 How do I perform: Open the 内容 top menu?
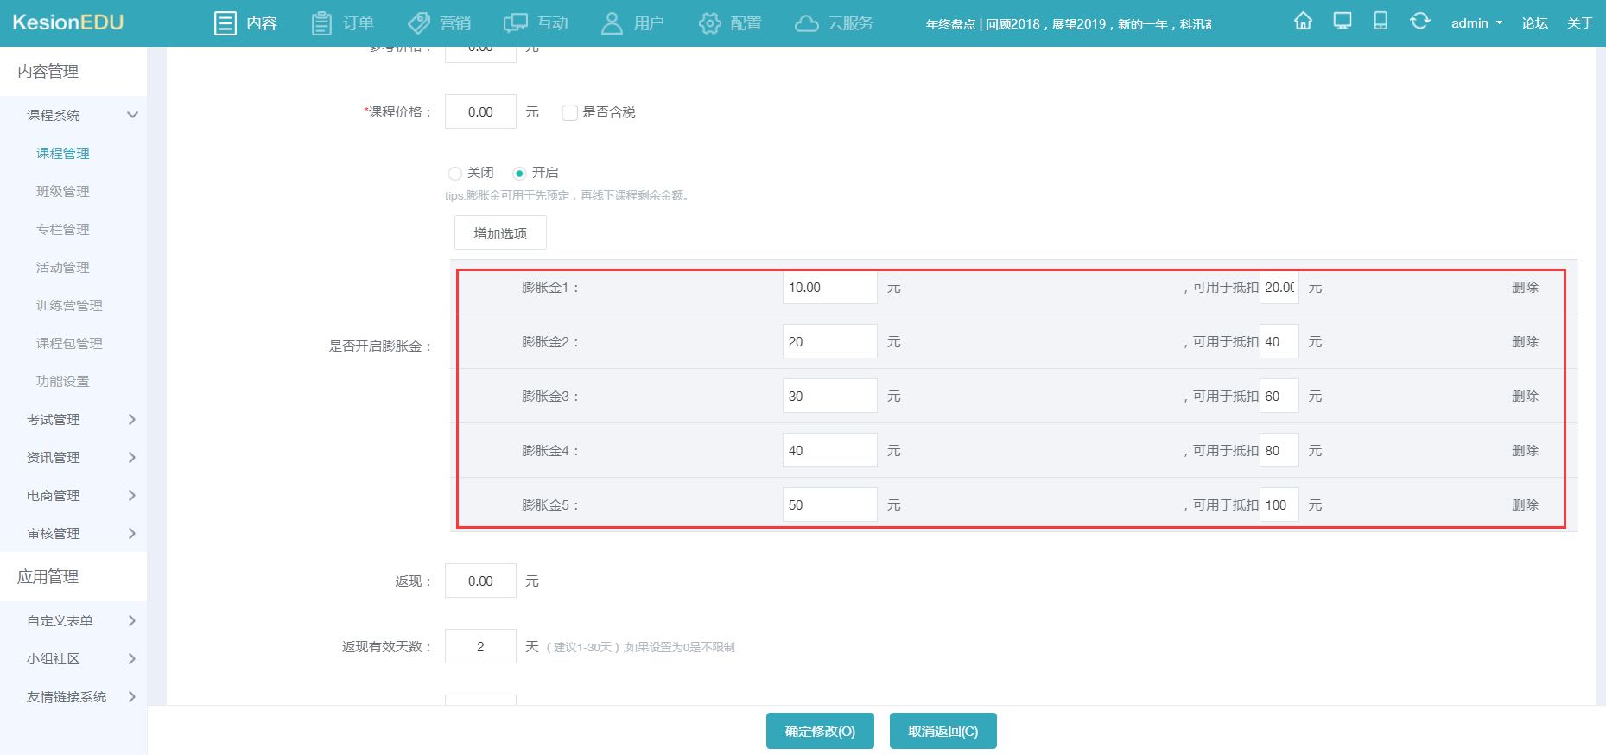[x=246, y=23]
